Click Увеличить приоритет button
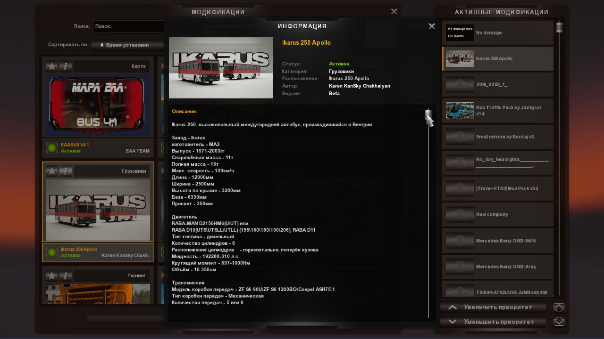 pos(493,307)
